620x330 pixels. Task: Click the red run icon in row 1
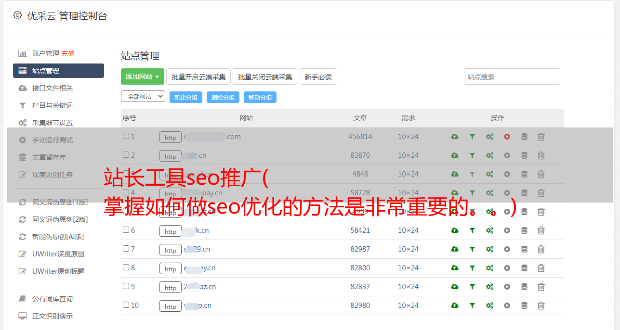tap(507, 137)
